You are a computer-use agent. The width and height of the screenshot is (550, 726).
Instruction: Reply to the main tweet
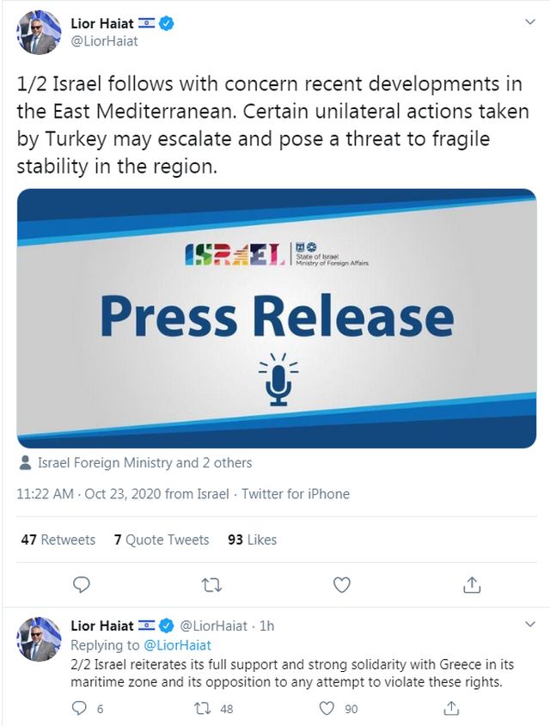(x=82, y=585)
